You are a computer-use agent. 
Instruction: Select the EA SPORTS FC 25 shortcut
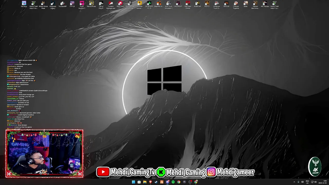pos(149,5)
